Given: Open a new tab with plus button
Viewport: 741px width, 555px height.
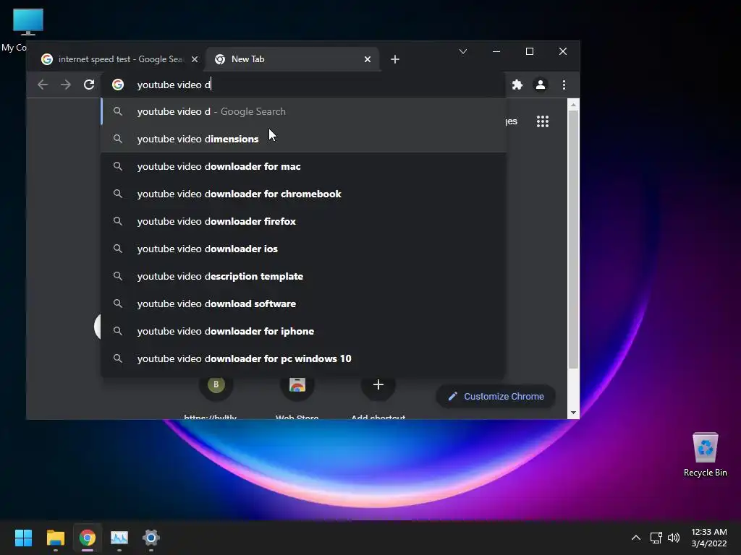Looking at the screenshot, I should 395,59.
